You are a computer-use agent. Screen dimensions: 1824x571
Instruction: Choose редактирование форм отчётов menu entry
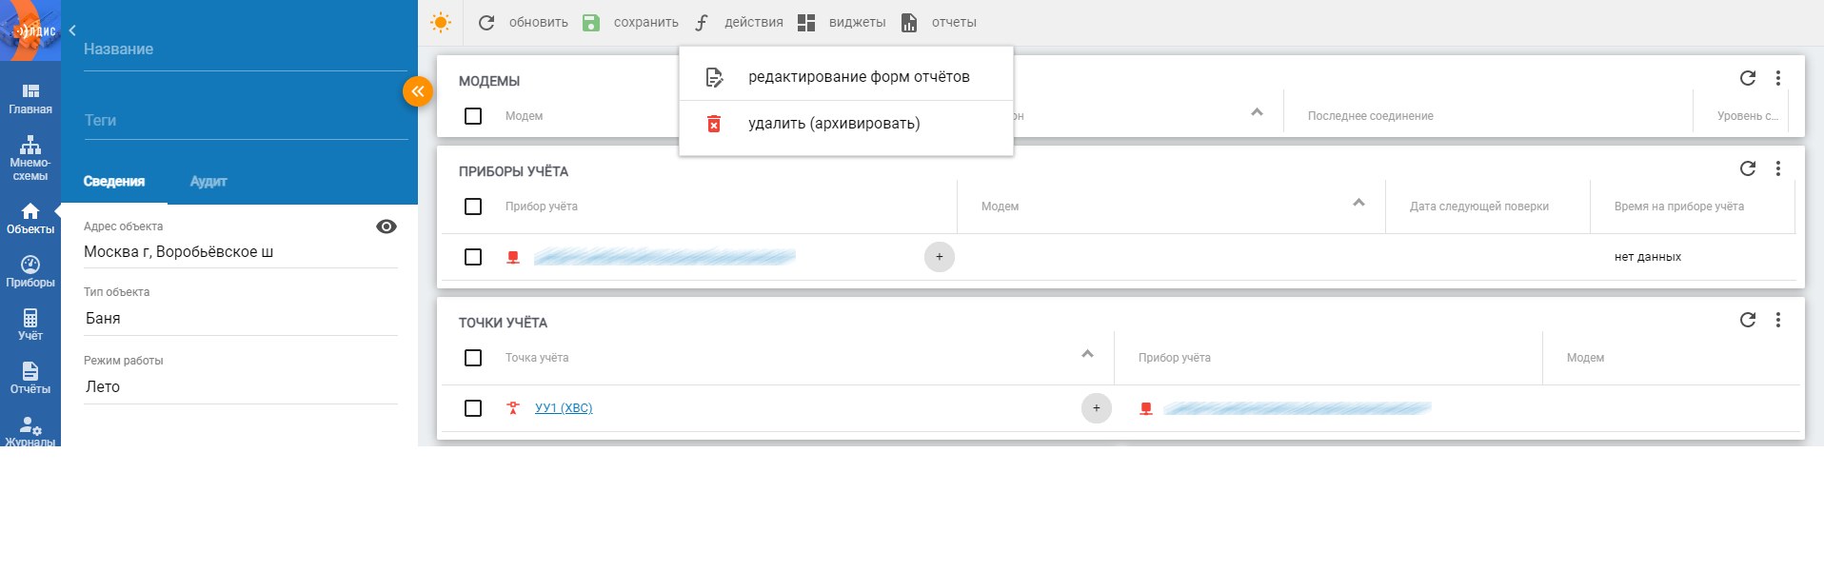point(846,77)
